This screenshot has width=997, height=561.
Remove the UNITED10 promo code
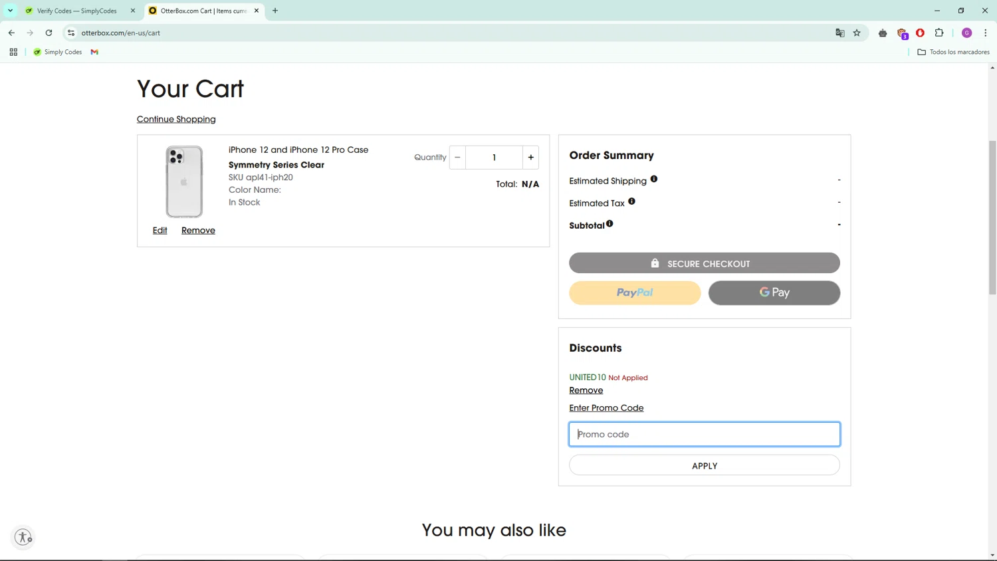coord(586,390)
